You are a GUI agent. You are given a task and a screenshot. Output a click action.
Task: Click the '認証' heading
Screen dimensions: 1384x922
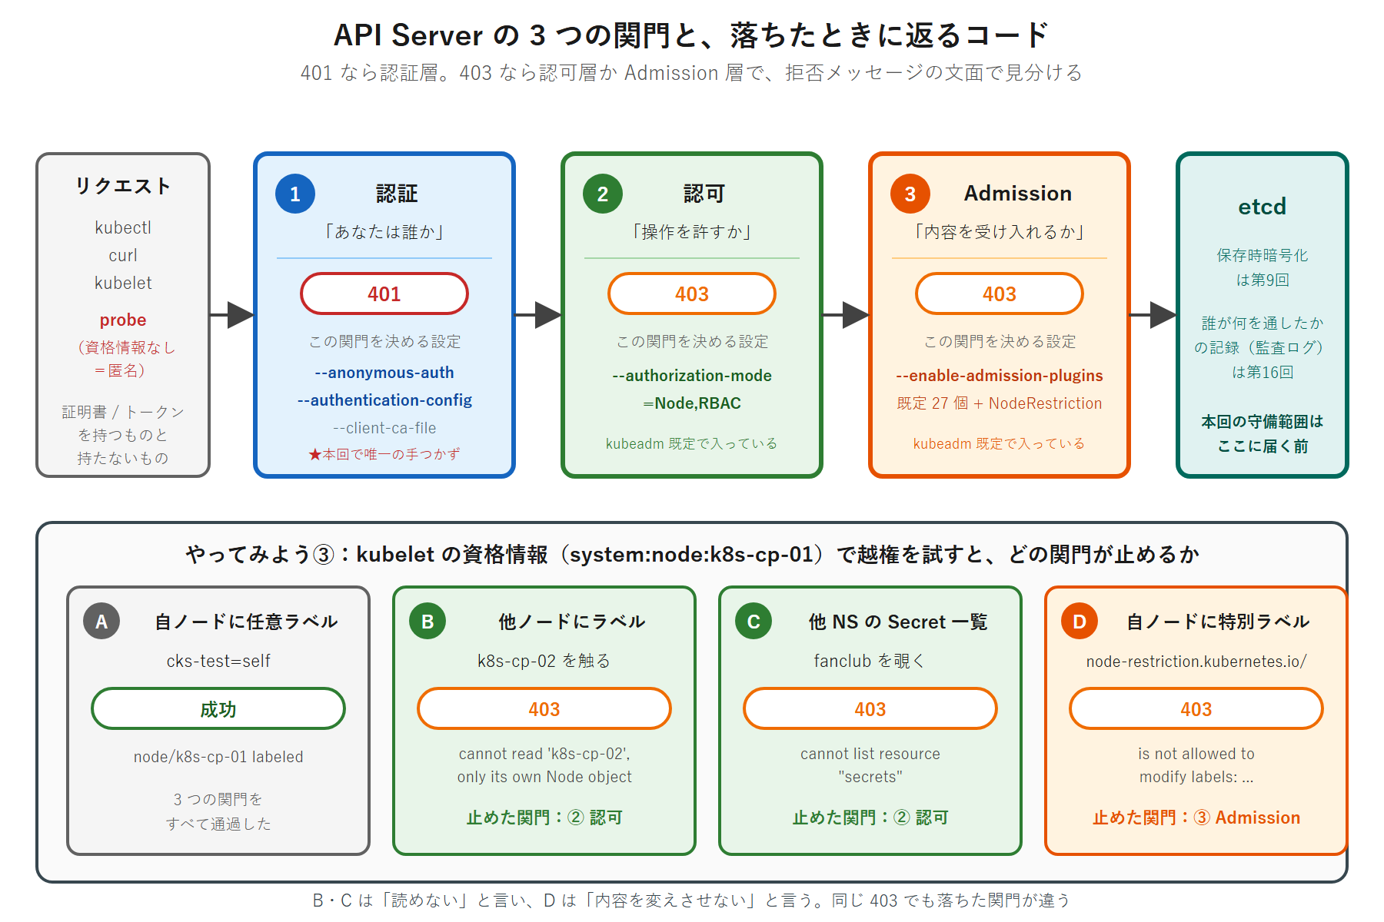(x=397, y=194)
